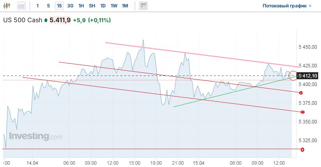321x167 pixels.
Task: Choose the 5H timeframe
Action: pyautogui.click(x=92, y=6)
